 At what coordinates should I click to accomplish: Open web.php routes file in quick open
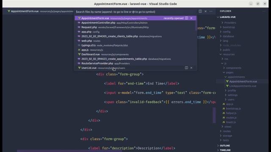click(135, 41)
